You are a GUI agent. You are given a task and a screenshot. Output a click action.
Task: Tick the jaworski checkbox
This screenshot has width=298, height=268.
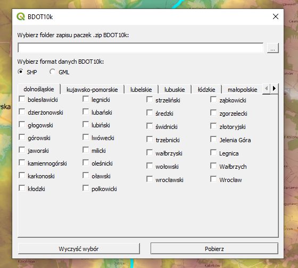22,150
